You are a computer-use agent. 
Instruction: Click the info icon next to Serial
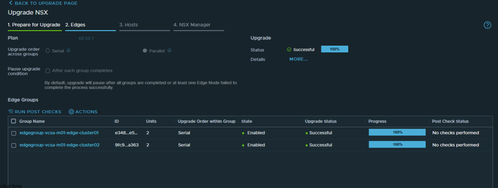[68, 51]
